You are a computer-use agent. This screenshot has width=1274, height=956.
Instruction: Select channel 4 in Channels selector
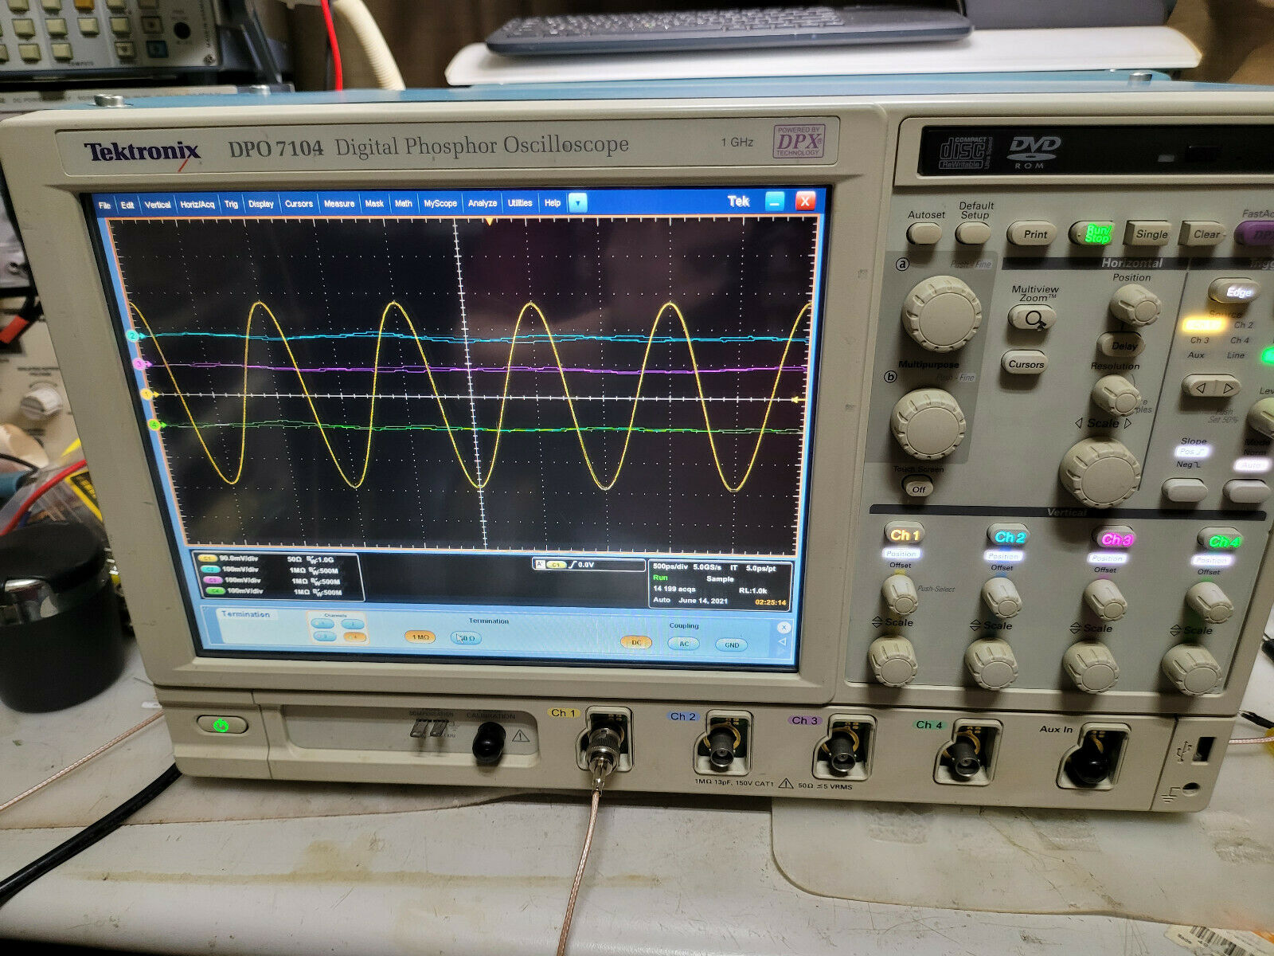[354, 637]
